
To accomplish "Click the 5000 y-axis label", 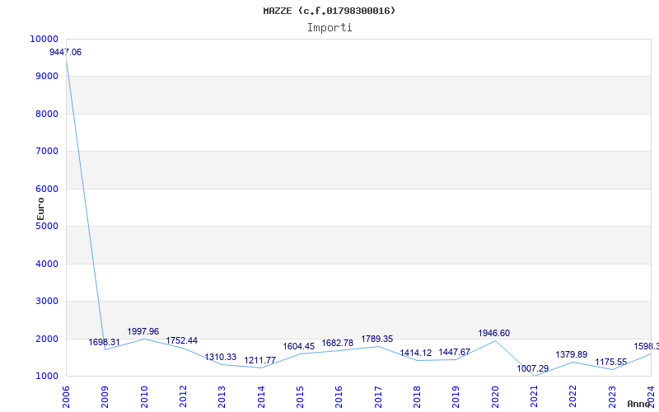I will pos(46,226).
